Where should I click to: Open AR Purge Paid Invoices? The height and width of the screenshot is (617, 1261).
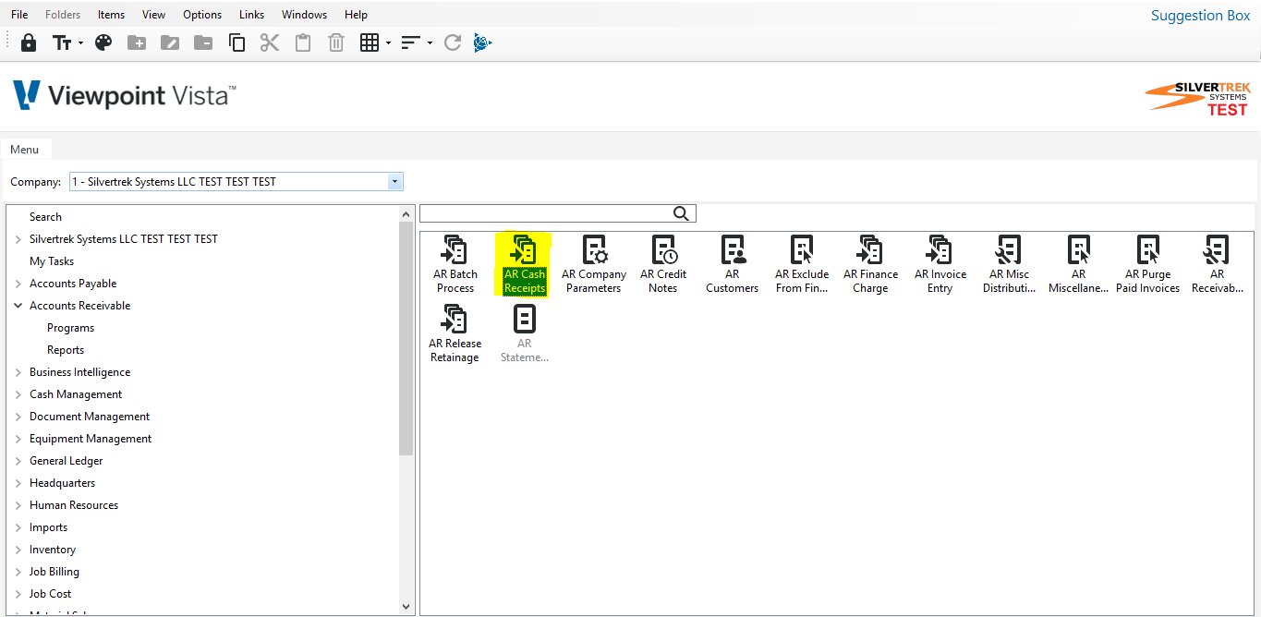point(1148,265)
